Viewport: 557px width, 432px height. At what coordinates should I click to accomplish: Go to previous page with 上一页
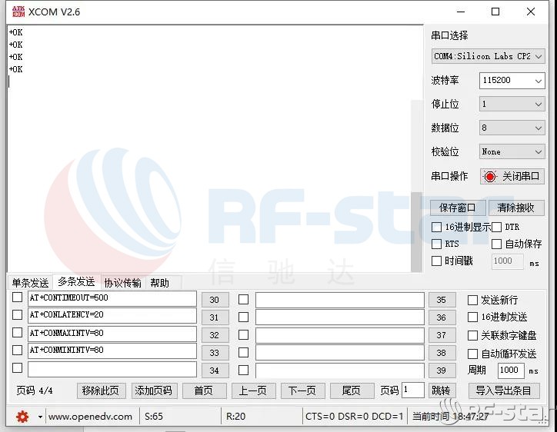point(253,390)
